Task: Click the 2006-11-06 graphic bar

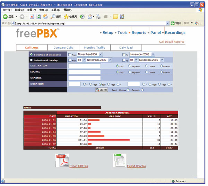Action: [x=109, y=140]
